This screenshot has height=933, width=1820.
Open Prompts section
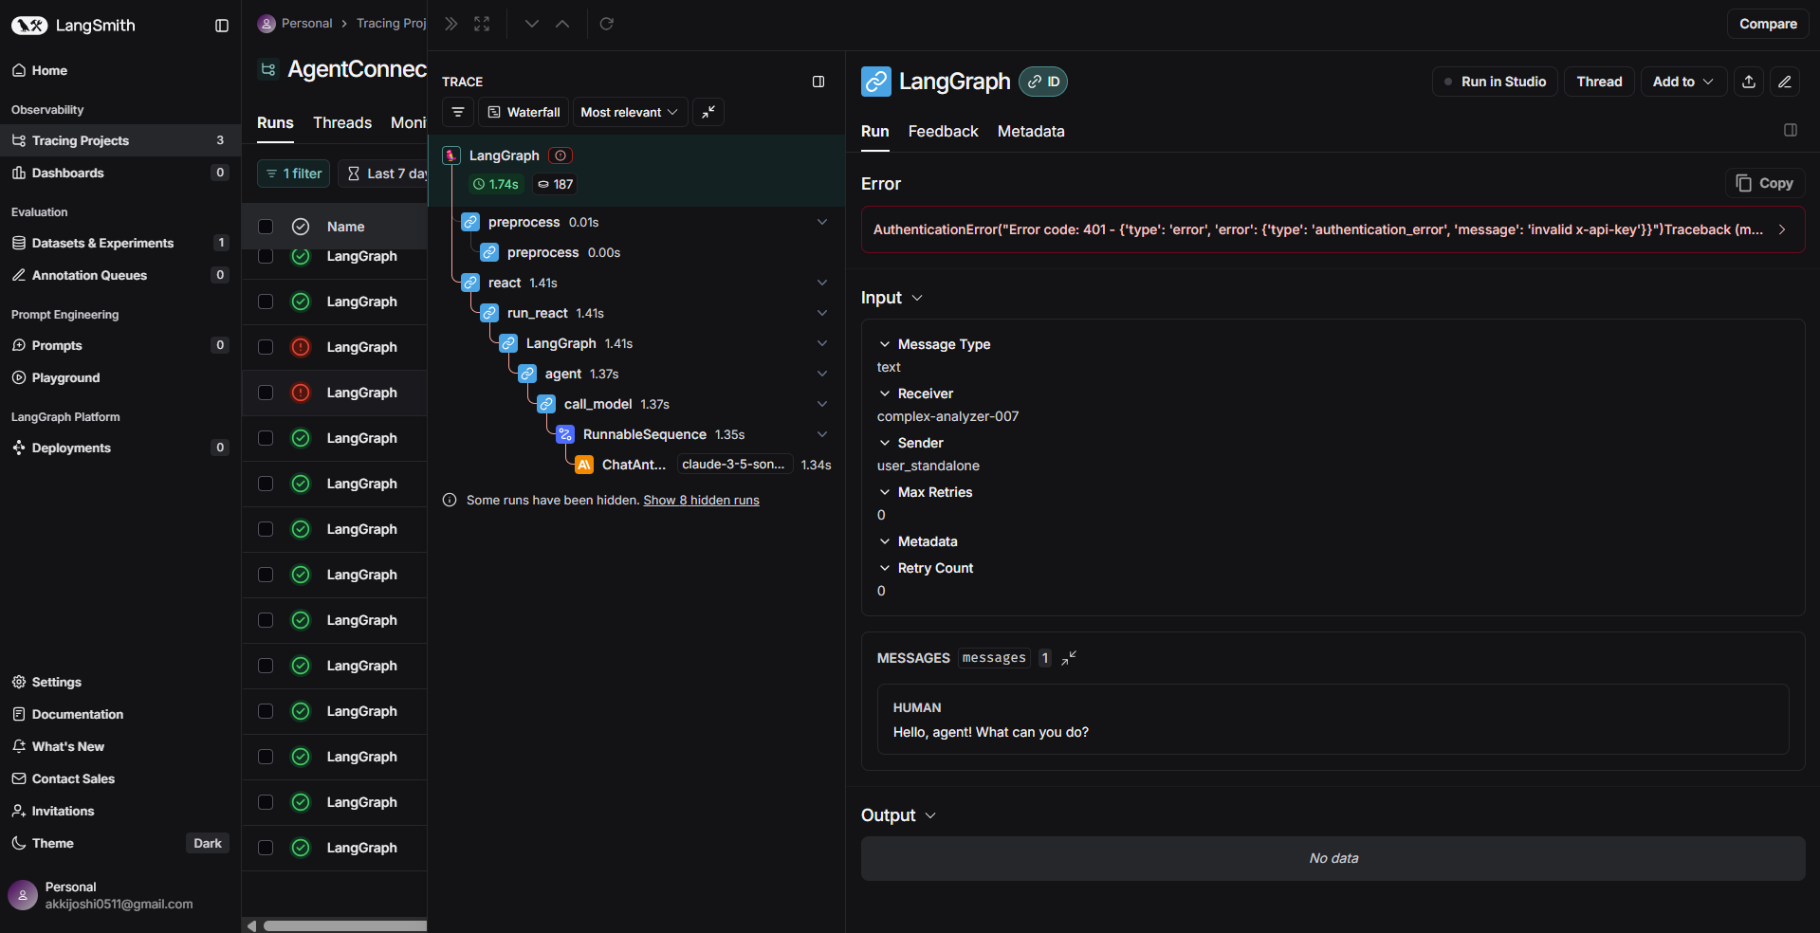click(120, 345)
